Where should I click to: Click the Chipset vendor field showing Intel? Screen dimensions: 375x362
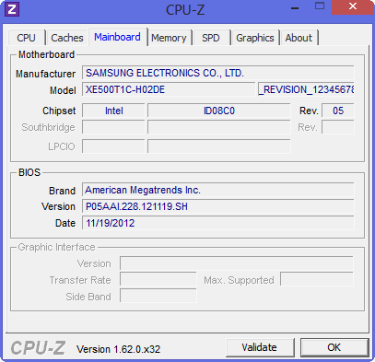tap(113, 111)
